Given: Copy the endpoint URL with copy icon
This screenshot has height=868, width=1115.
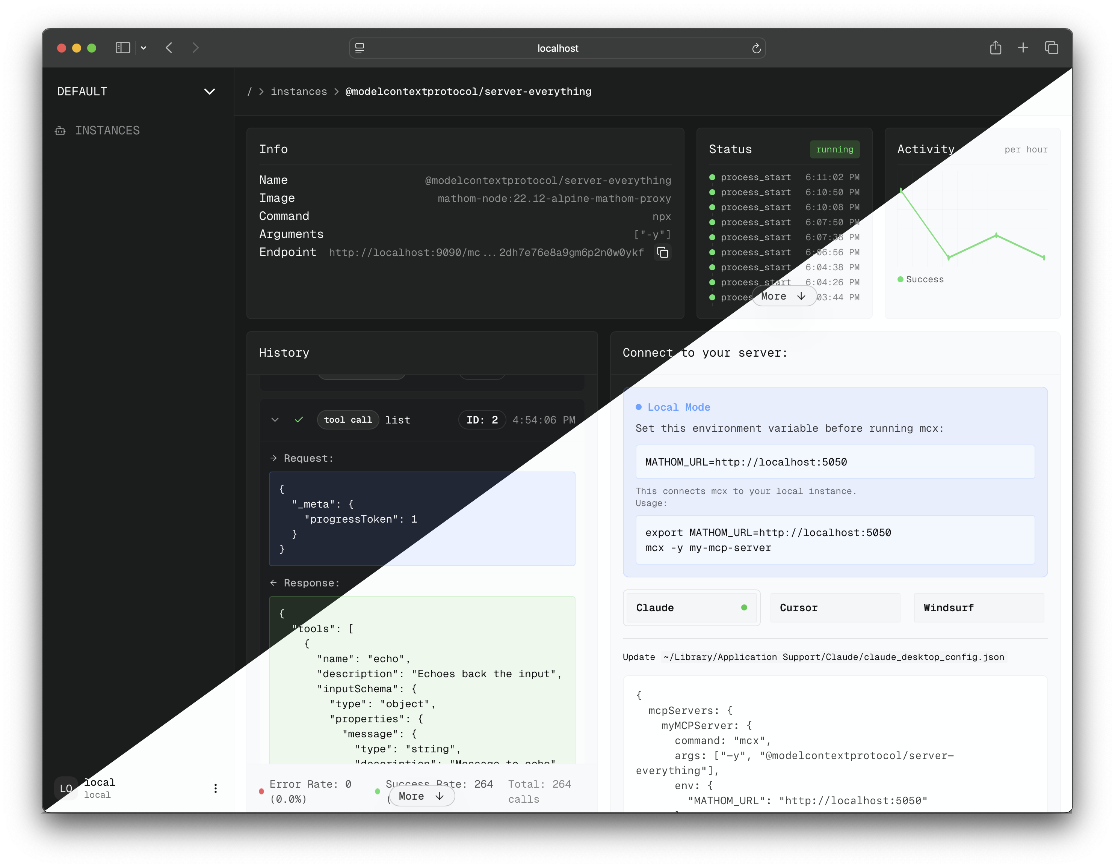Looking at the screenshot, I should coord(663,253).
